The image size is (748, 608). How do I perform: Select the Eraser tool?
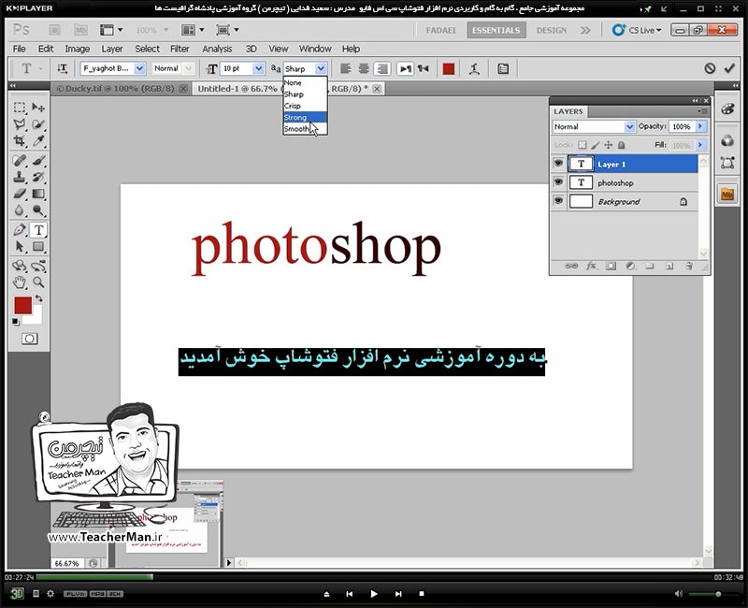coord(20,194)
